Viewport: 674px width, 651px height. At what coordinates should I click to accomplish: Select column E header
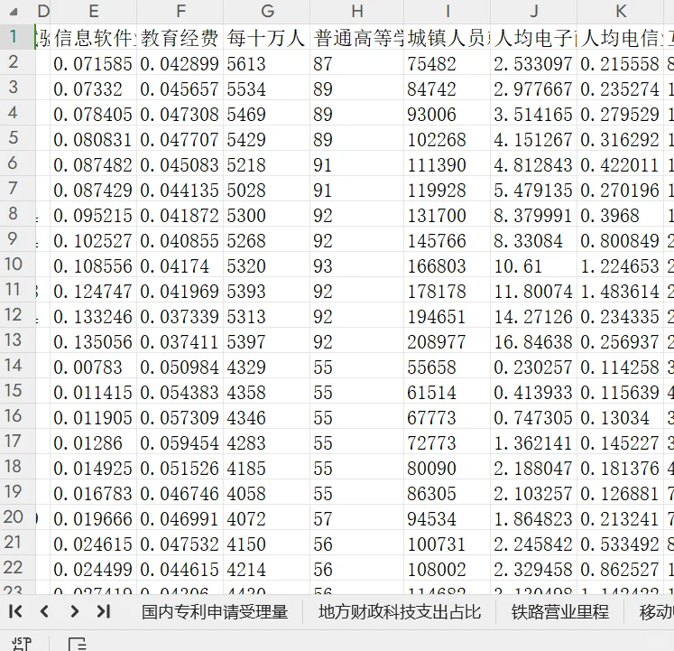pos(93,11)
